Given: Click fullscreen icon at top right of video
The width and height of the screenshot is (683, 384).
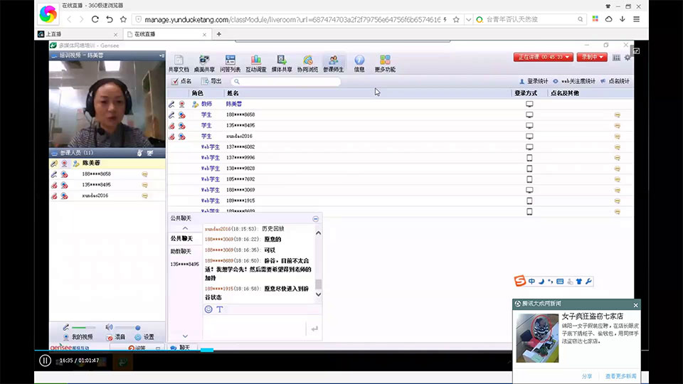Looking at the screenshot, I should pos(636,51).
